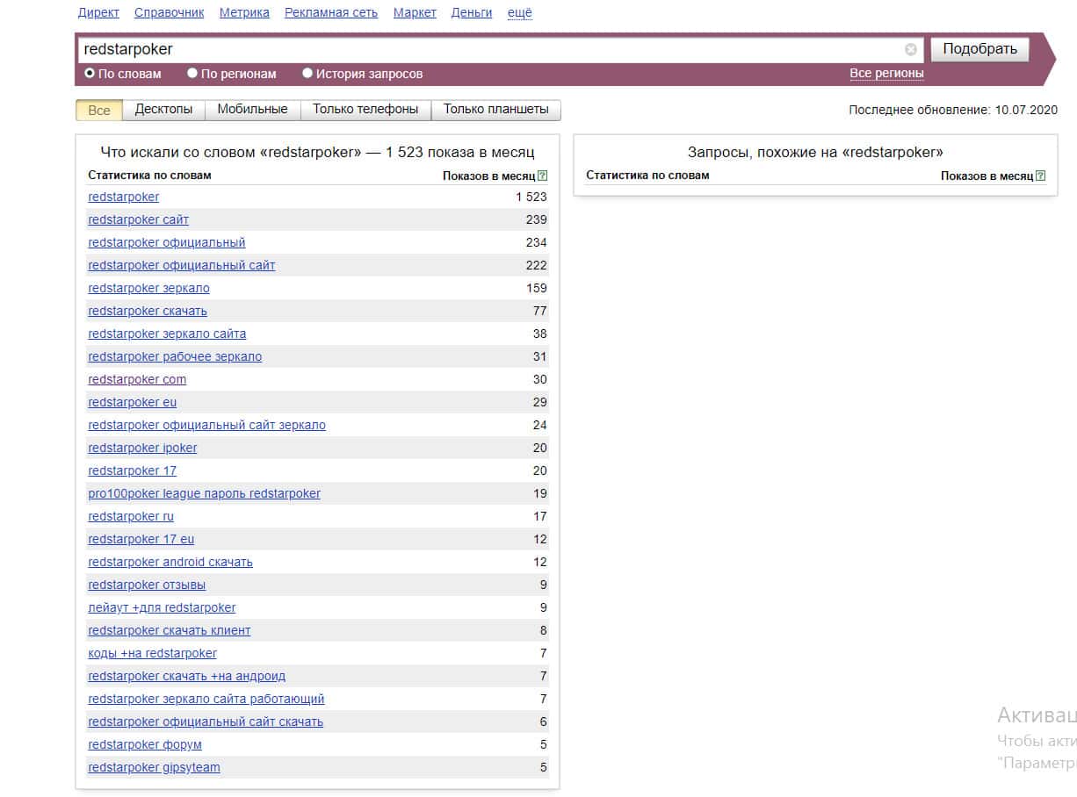Click the "redstarpoker зеркало" query link
The height and width of the screenshot is (797, 1077).
(148, 288)
